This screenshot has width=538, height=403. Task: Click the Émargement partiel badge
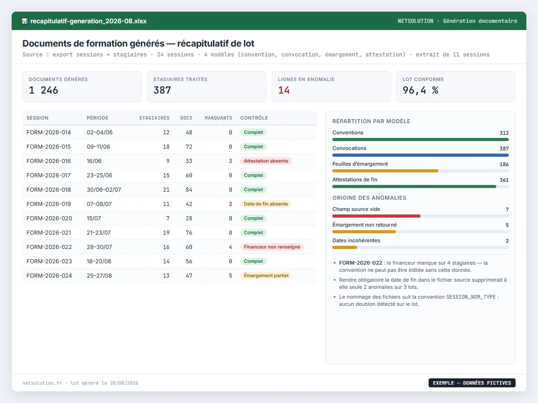pyautogui.click(x=266, y=276)
